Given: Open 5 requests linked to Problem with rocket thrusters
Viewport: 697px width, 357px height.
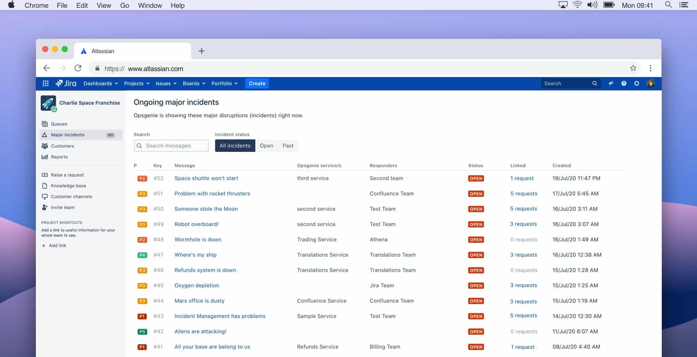Looking at the screenshot, I should coord(524,194).
